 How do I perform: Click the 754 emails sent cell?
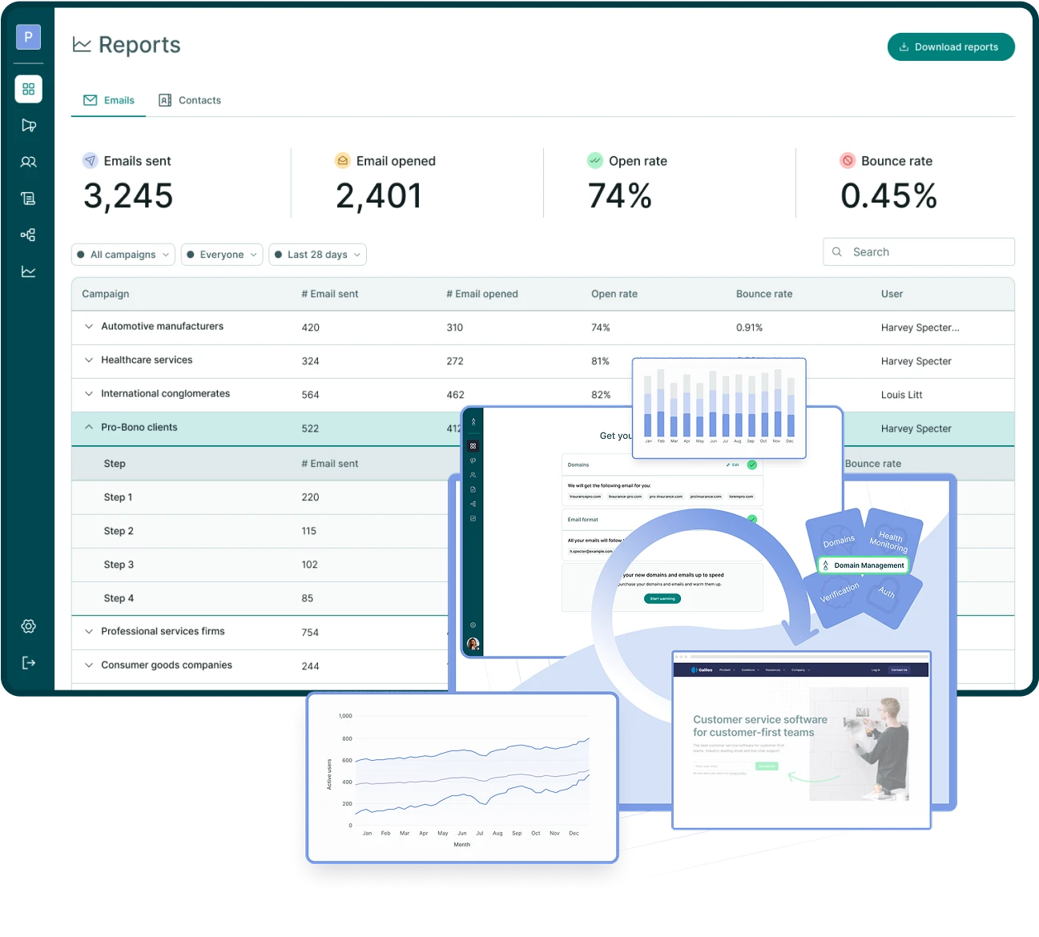[310, 633]
